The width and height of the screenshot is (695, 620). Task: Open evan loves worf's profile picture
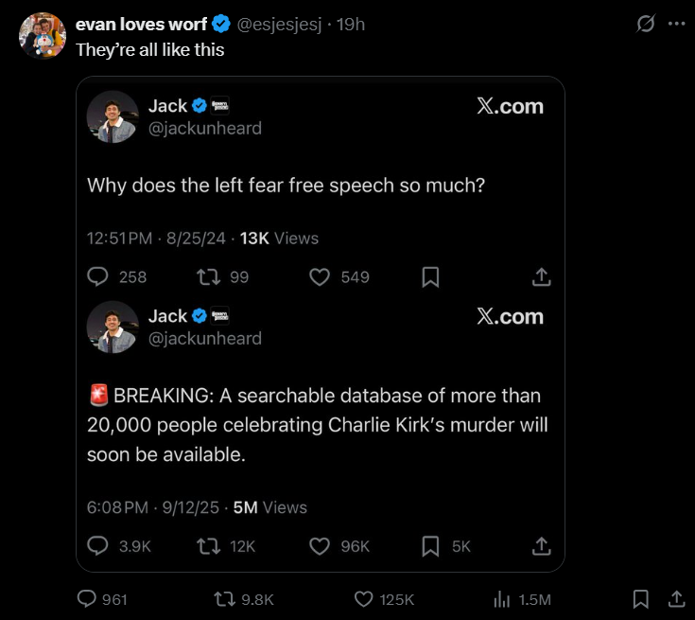pos(41,36)
